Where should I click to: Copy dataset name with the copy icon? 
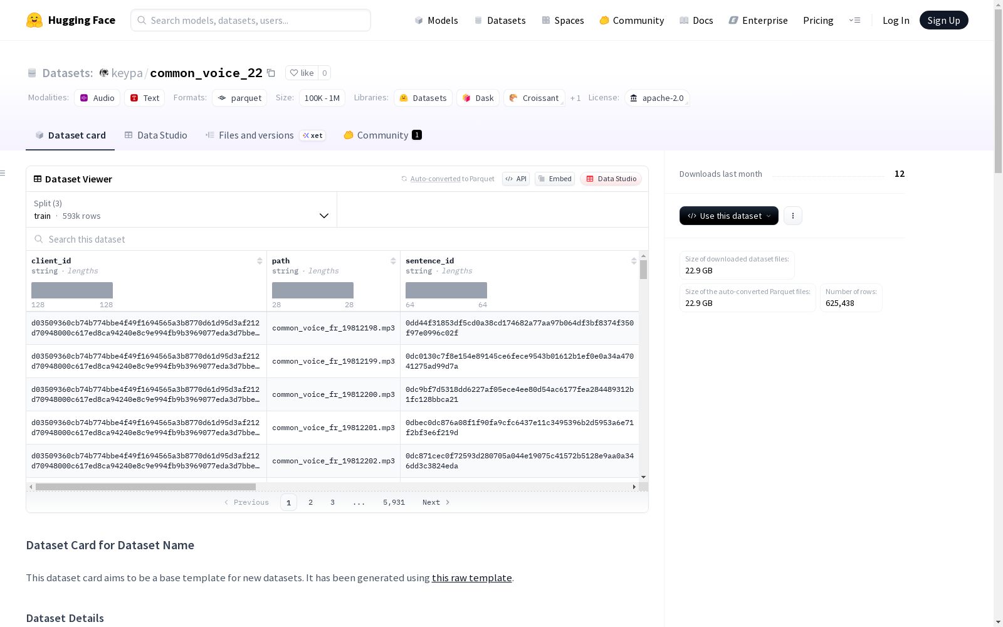click(271, 73)
